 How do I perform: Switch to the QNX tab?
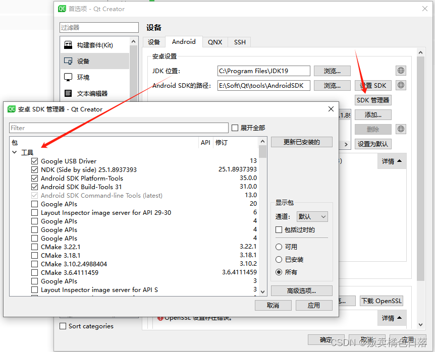tap(215, 42)
